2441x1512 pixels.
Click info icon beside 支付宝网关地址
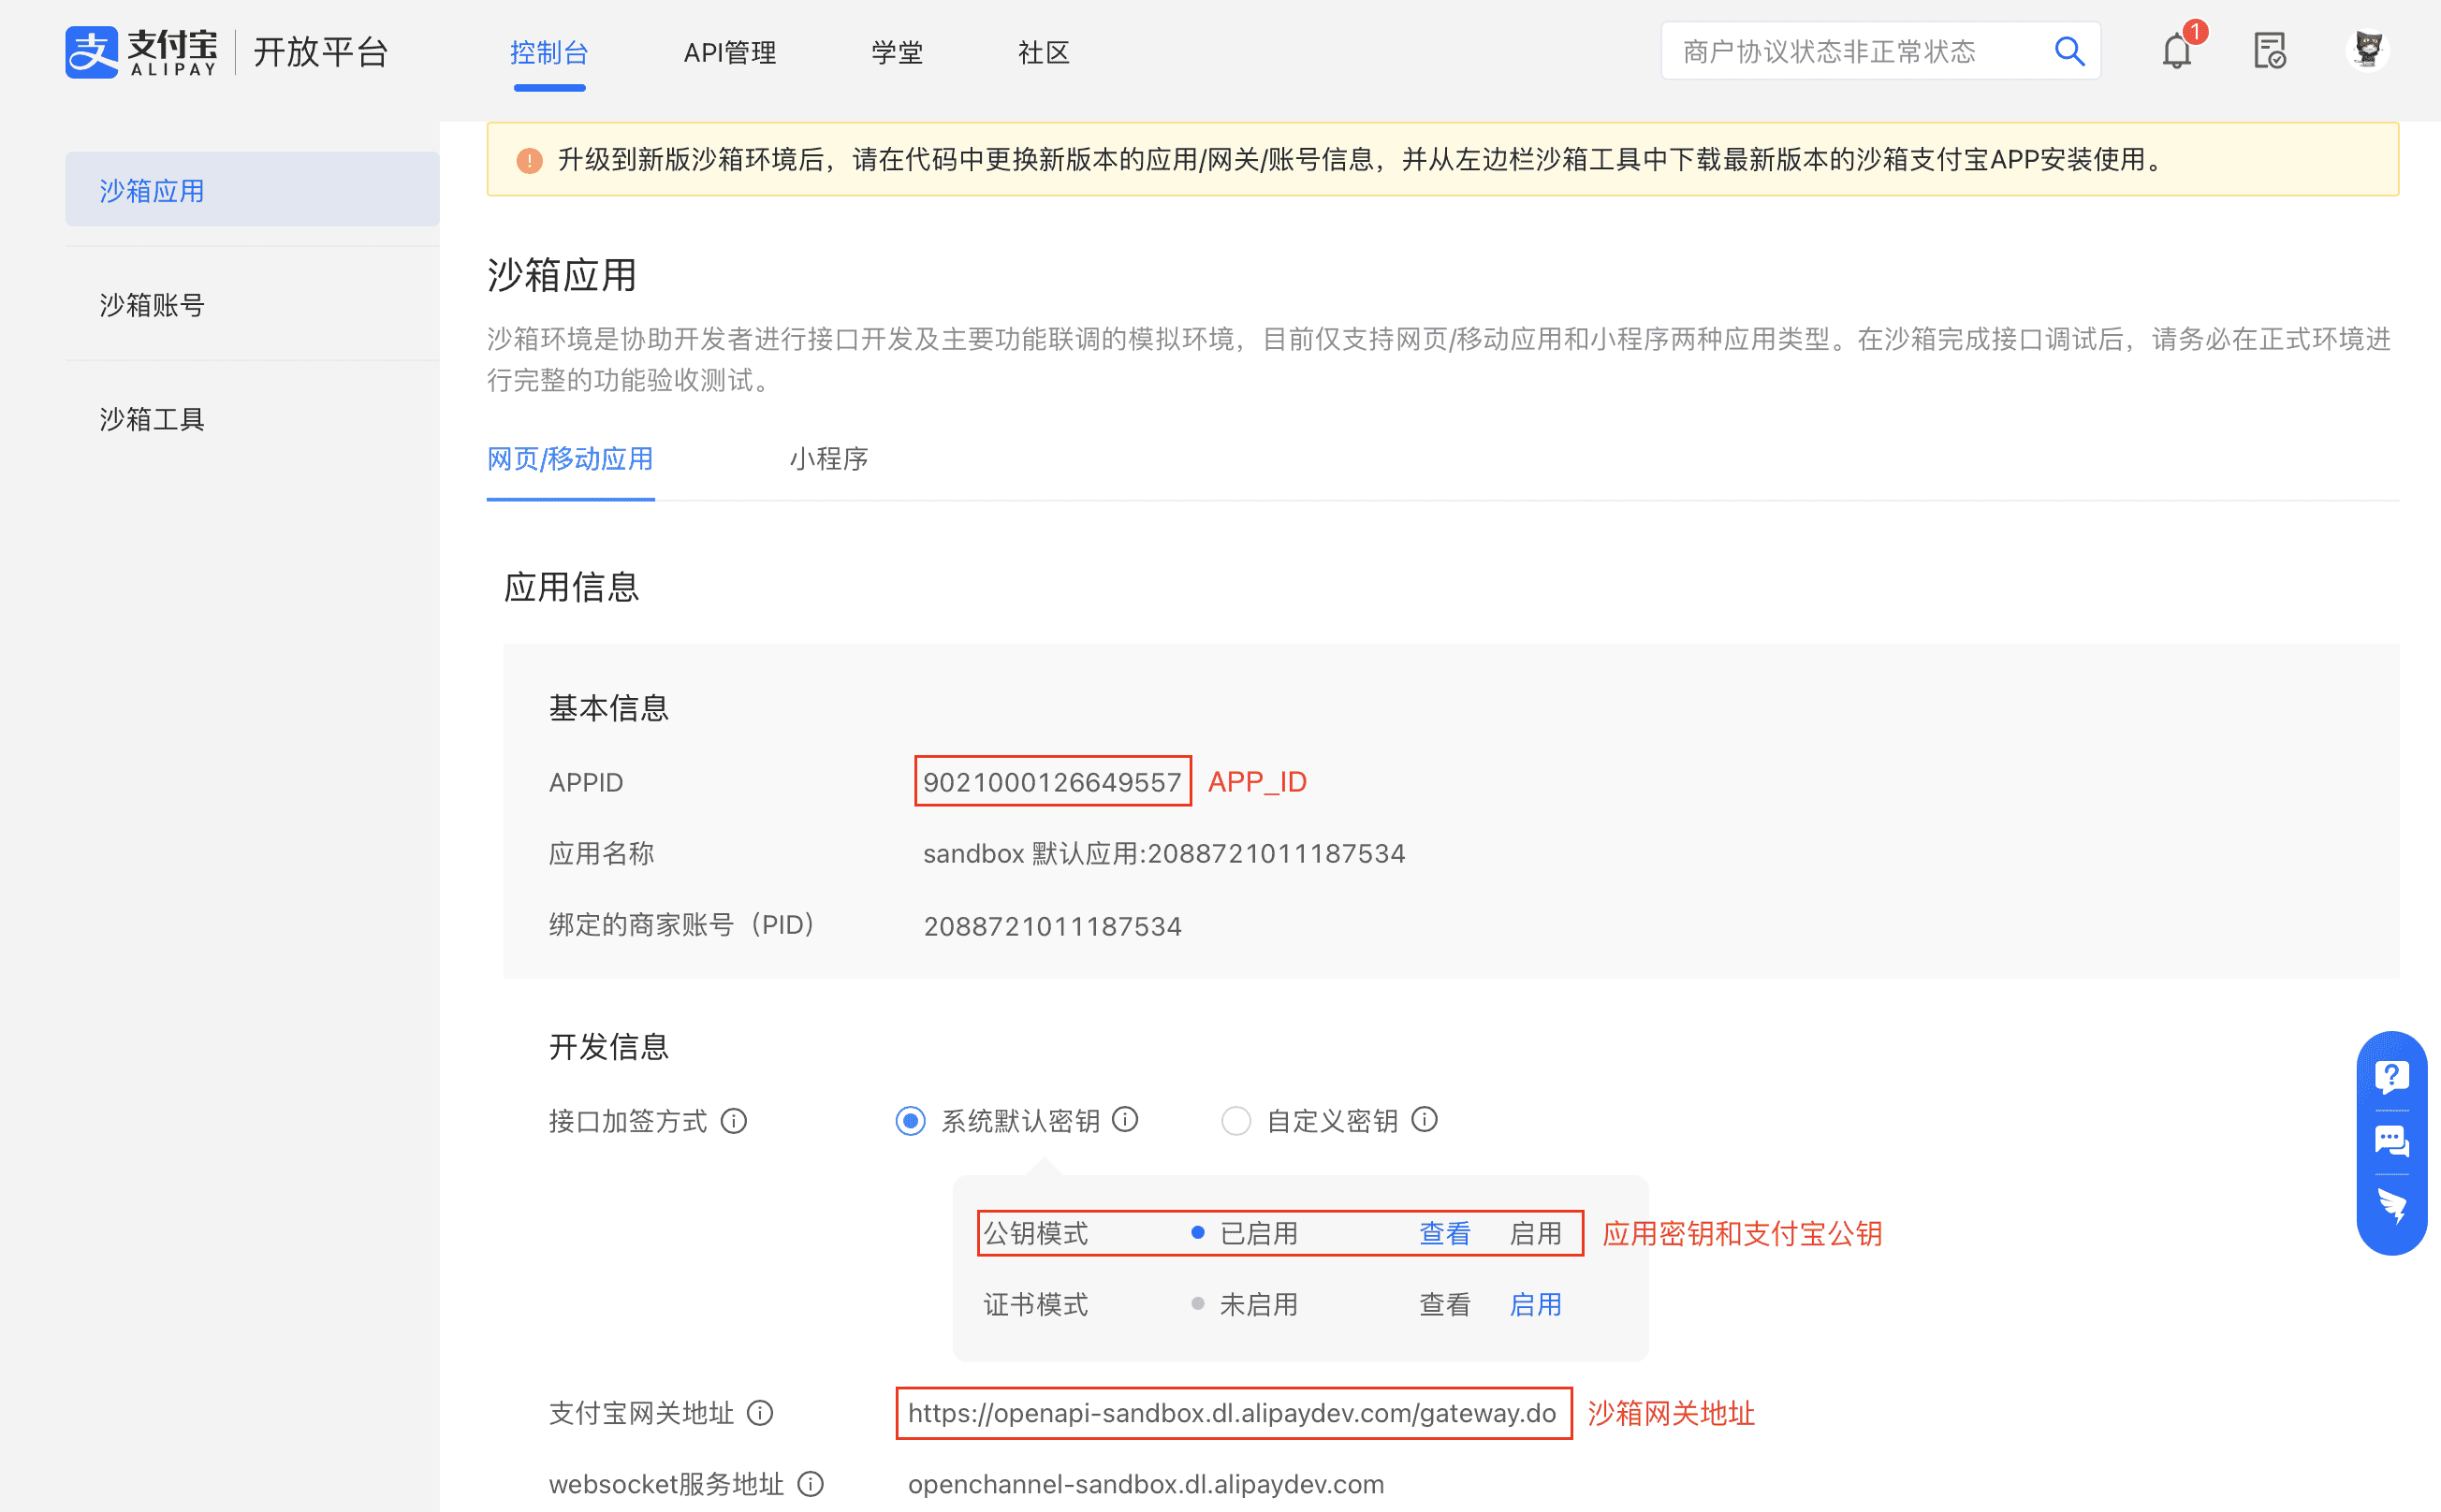click(x=760, y=1413)
